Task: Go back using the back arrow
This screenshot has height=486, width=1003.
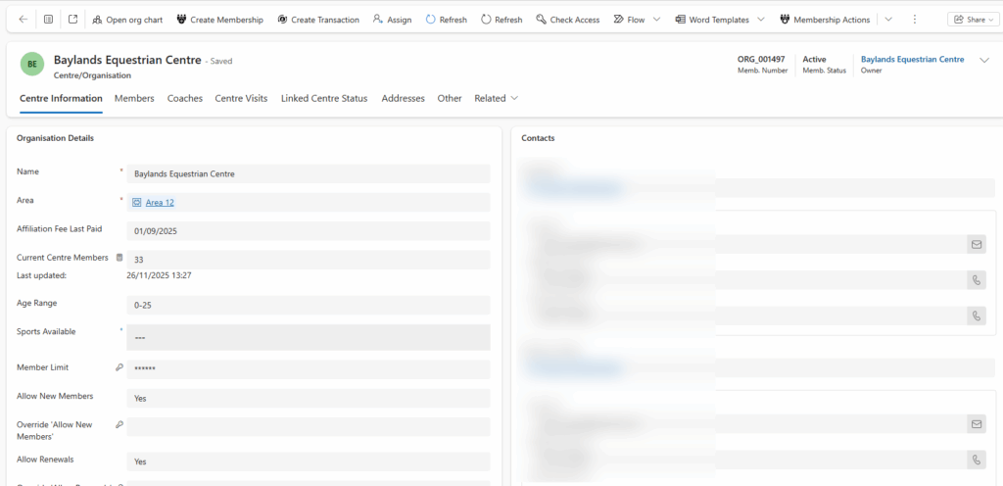Action: coord(24,20)
